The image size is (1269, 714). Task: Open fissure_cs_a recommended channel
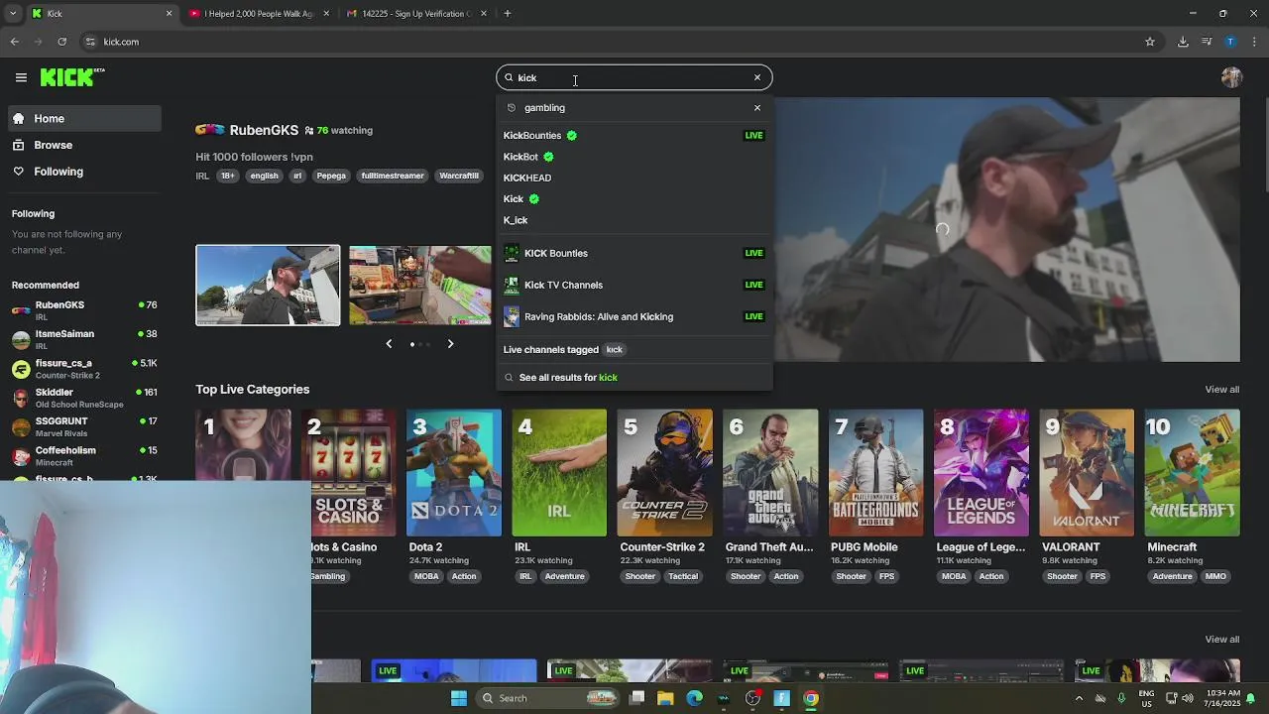click(84, 368)
